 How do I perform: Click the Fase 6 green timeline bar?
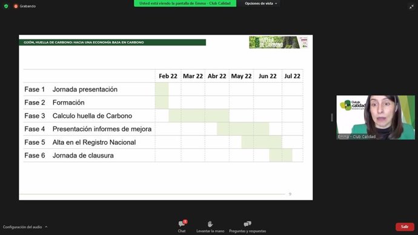[x=280, y=155]
